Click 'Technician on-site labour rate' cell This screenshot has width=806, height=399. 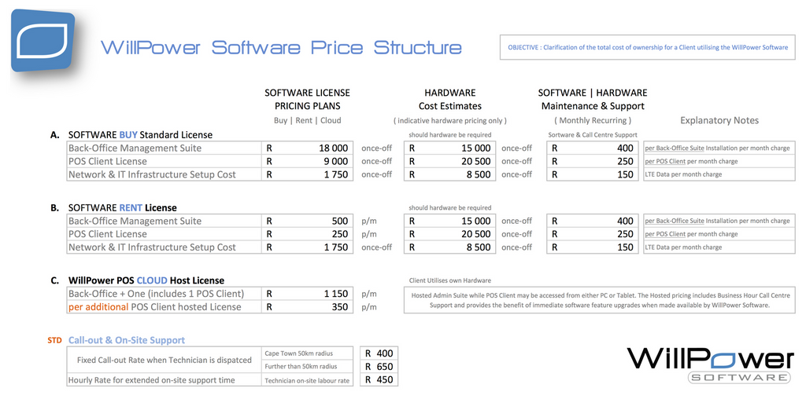coord(308,380)
